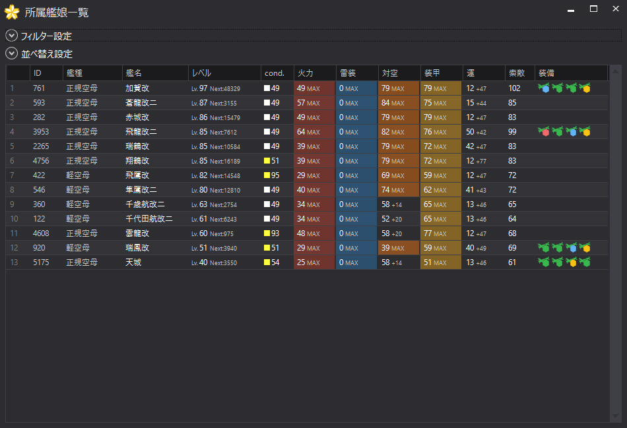Sort by the cond. column header
627x428 pixels.
pos(277,73)
